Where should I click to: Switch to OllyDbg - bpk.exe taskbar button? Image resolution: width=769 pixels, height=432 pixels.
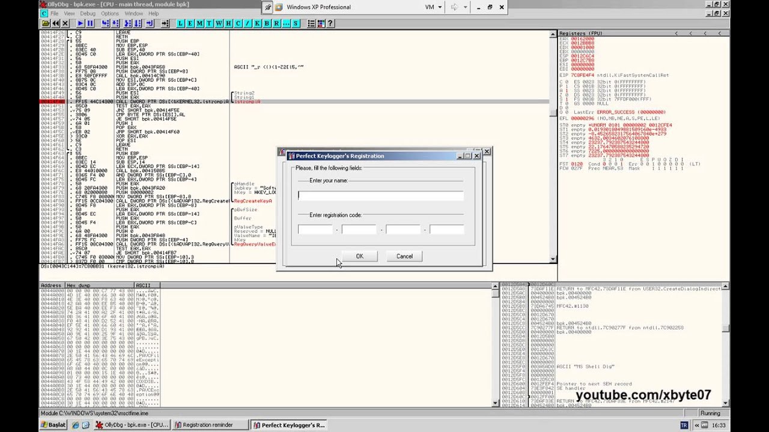[x=133, y=425]
